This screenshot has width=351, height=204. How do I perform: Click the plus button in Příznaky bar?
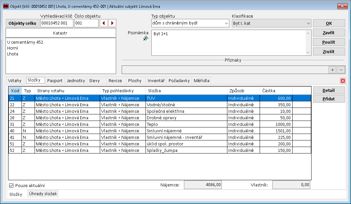click(x=332, y=70)
